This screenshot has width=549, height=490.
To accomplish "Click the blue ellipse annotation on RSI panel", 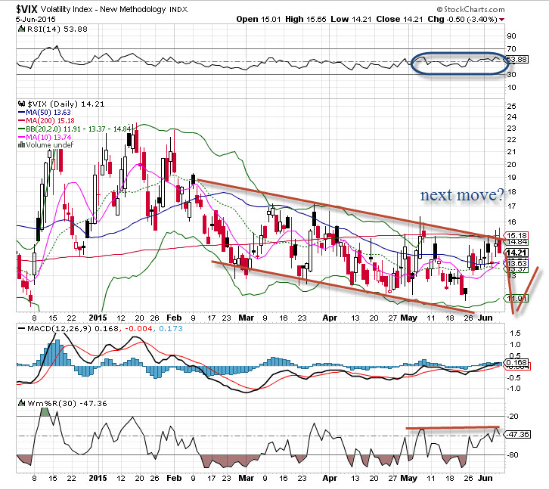I will pos(457,64).
